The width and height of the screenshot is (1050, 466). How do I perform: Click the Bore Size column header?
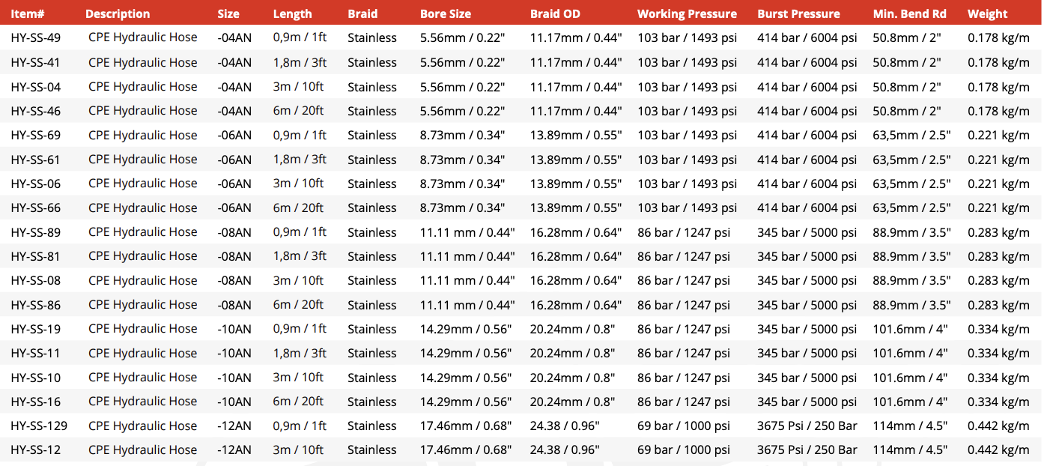pyautogui.click(x=446, y=13)
